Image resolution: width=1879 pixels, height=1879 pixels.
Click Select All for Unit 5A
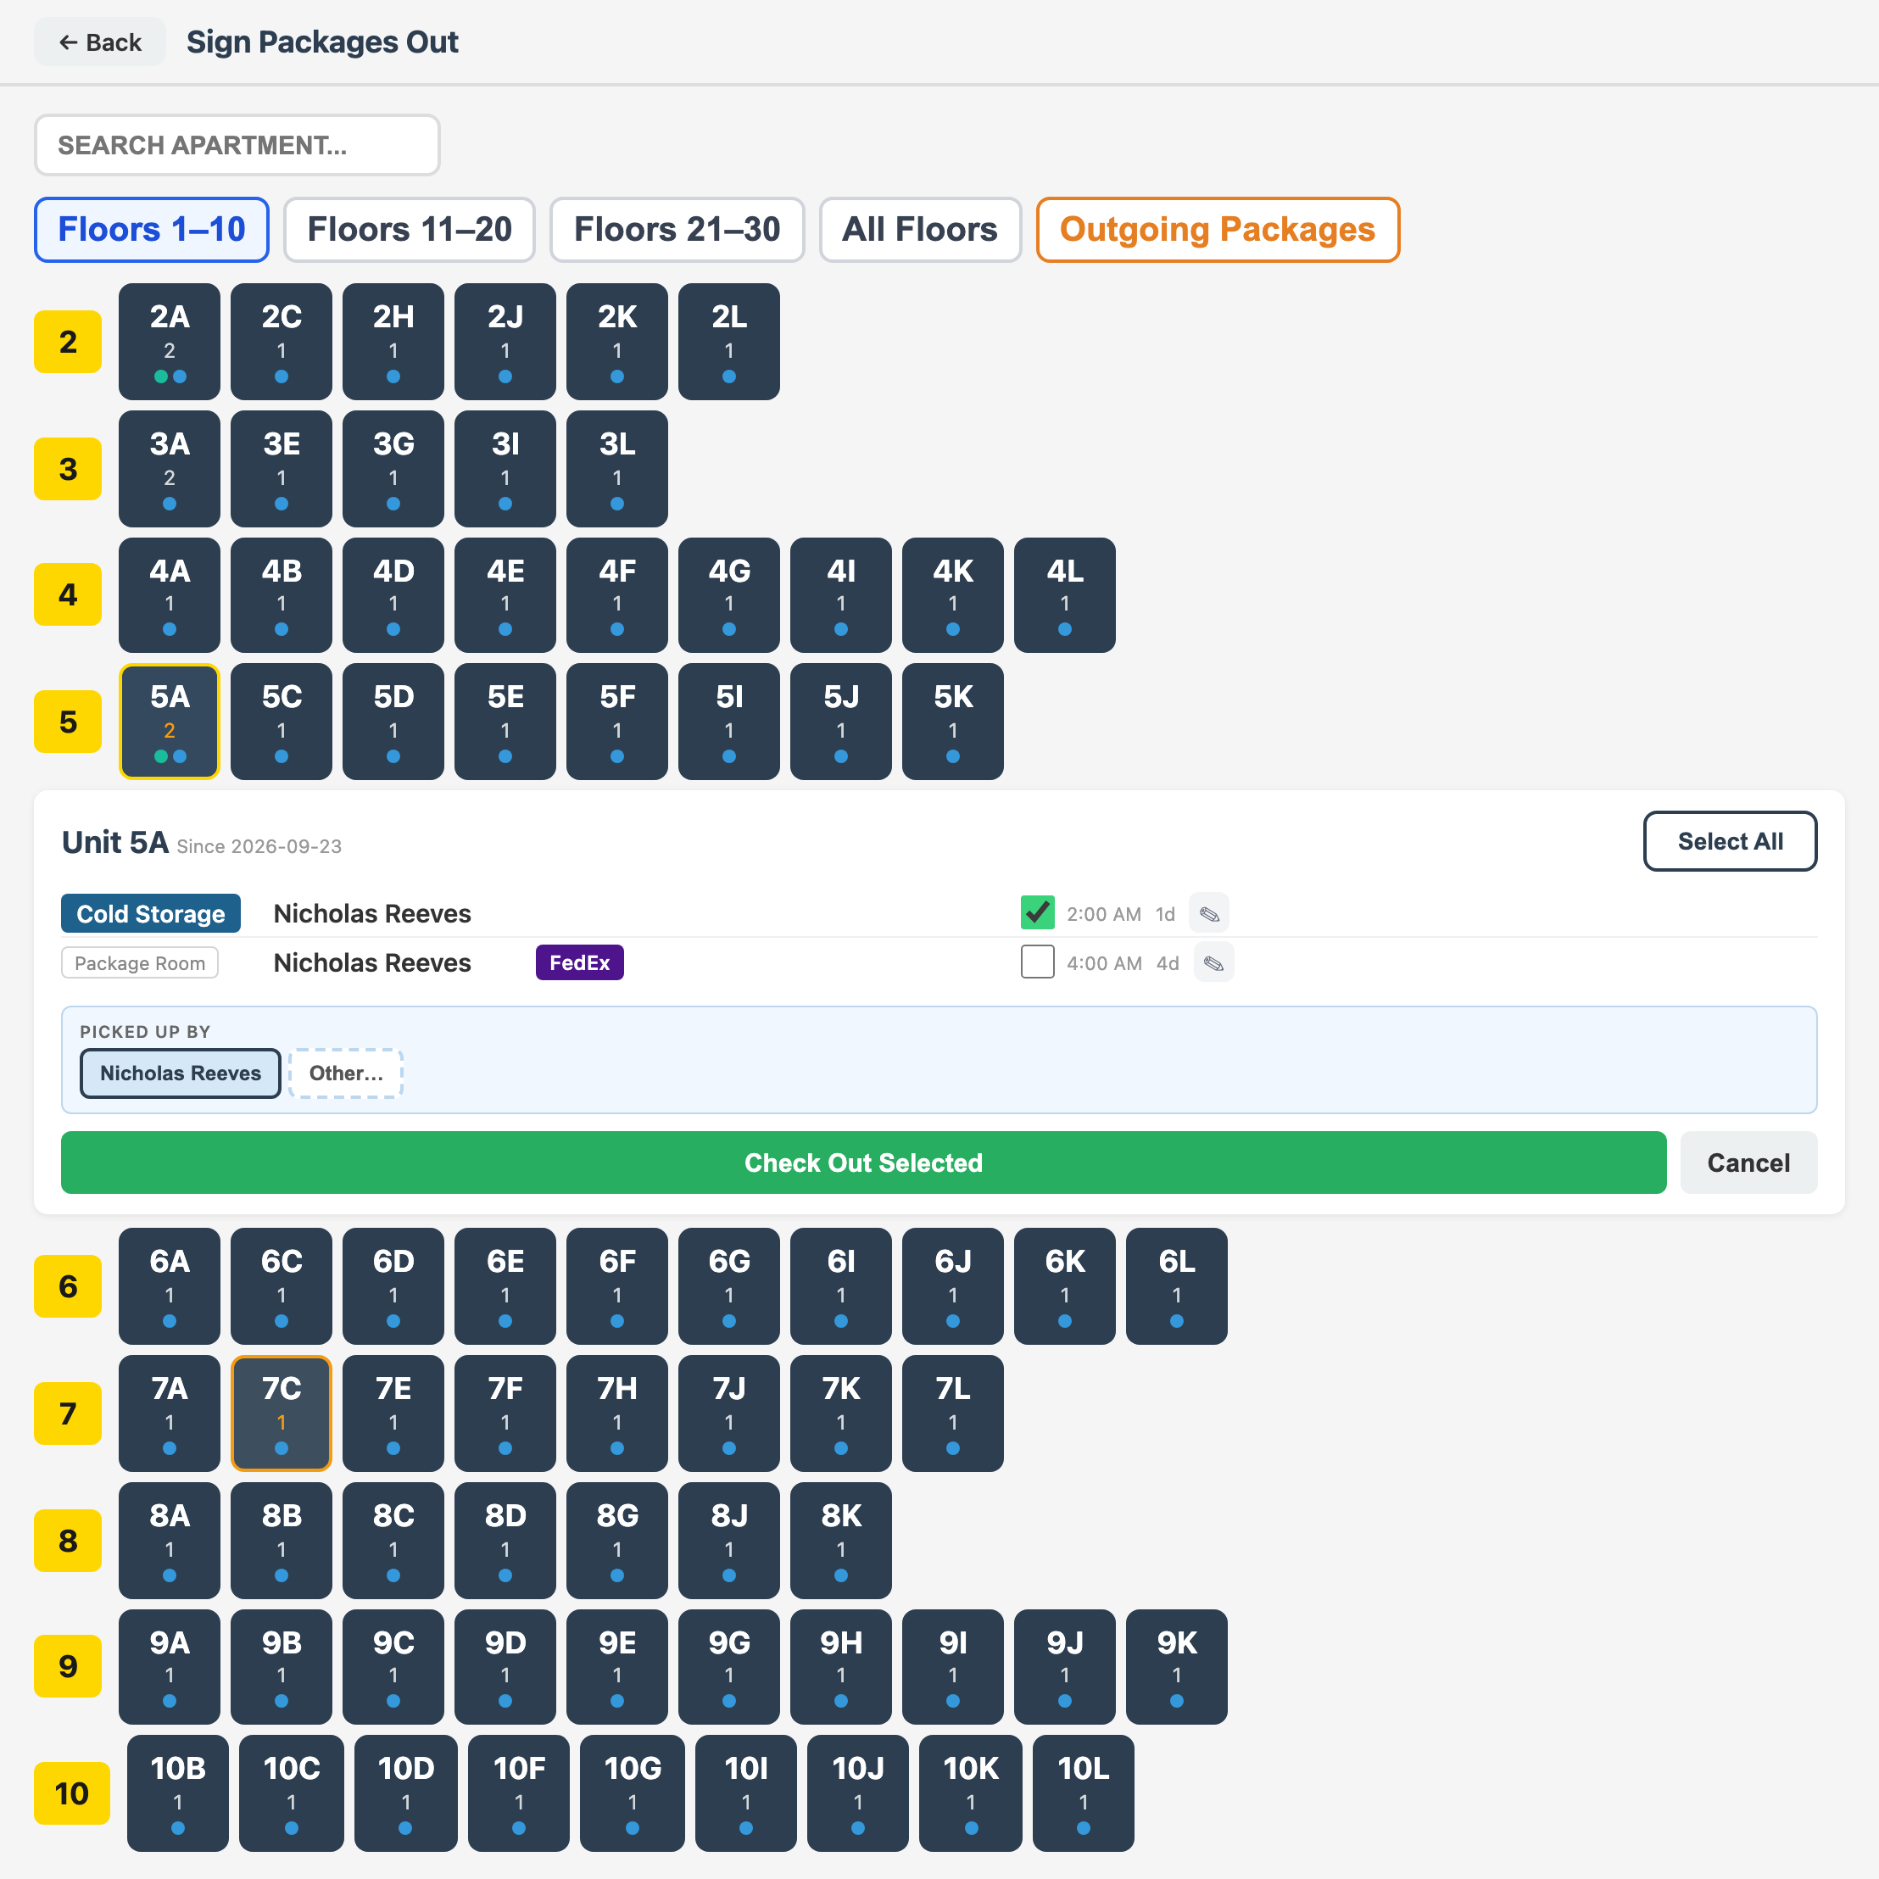coord(1731,841)
